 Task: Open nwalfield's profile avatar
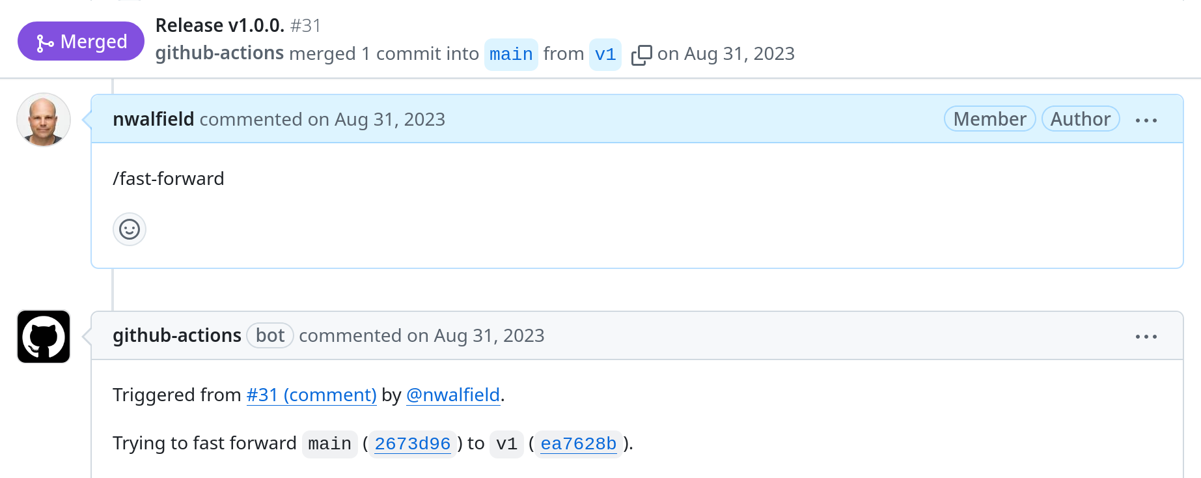pos(44,120)
